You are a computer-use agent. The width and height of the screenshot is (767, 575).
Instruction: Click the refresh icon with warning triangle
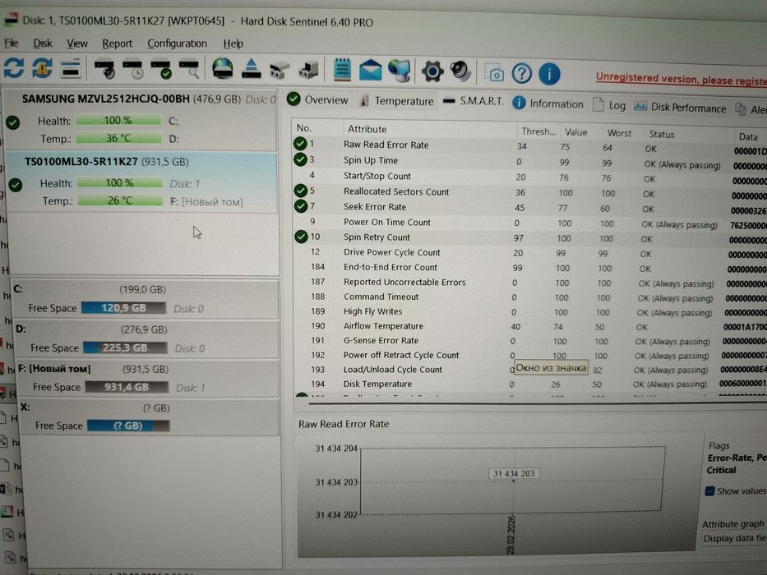(42, 68)
